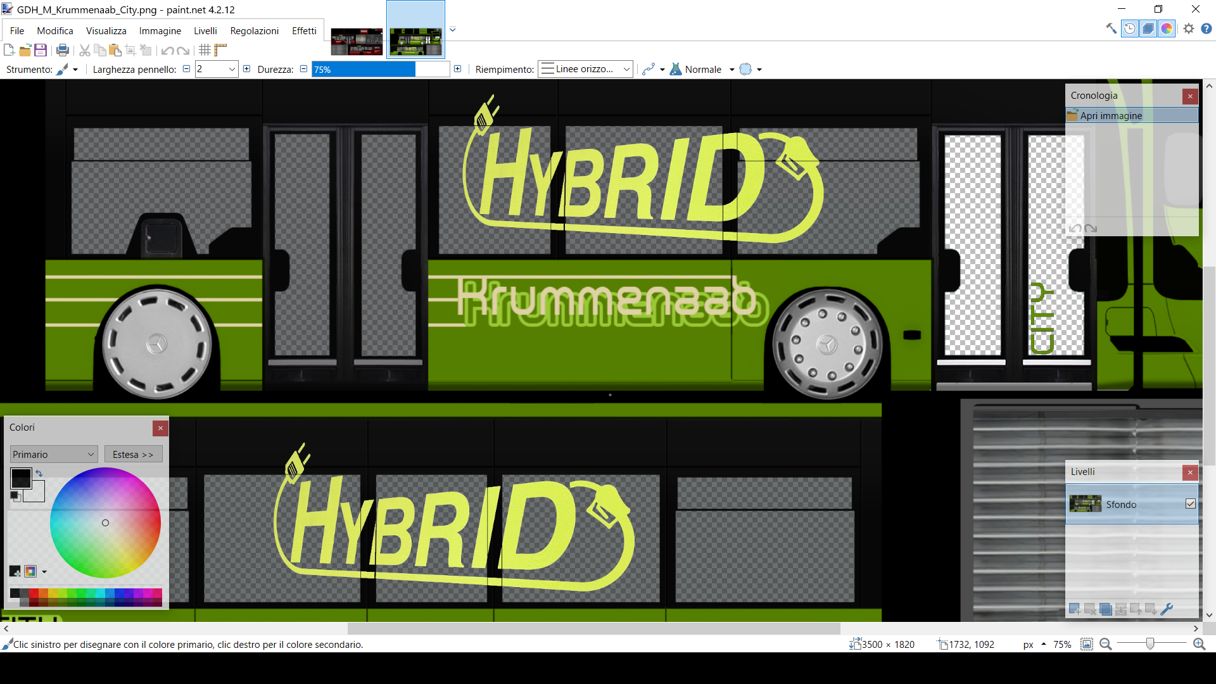Image resolution: width=1216 pixels, height=684 pixels.
Task: Uncheck Sfondo layer visibility checkbox
Action: (1190, 504)
